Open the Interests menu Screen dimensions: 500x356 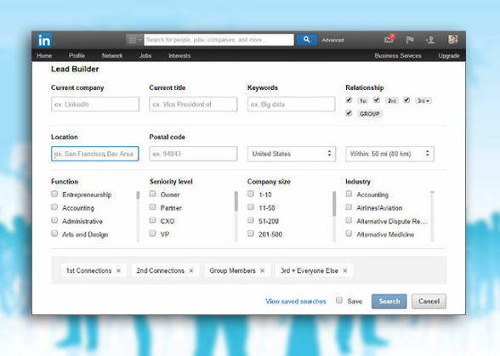(179, 56)
